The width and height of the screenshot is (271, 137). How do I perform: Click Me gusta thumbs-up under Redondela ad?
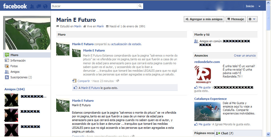[196, 87]
